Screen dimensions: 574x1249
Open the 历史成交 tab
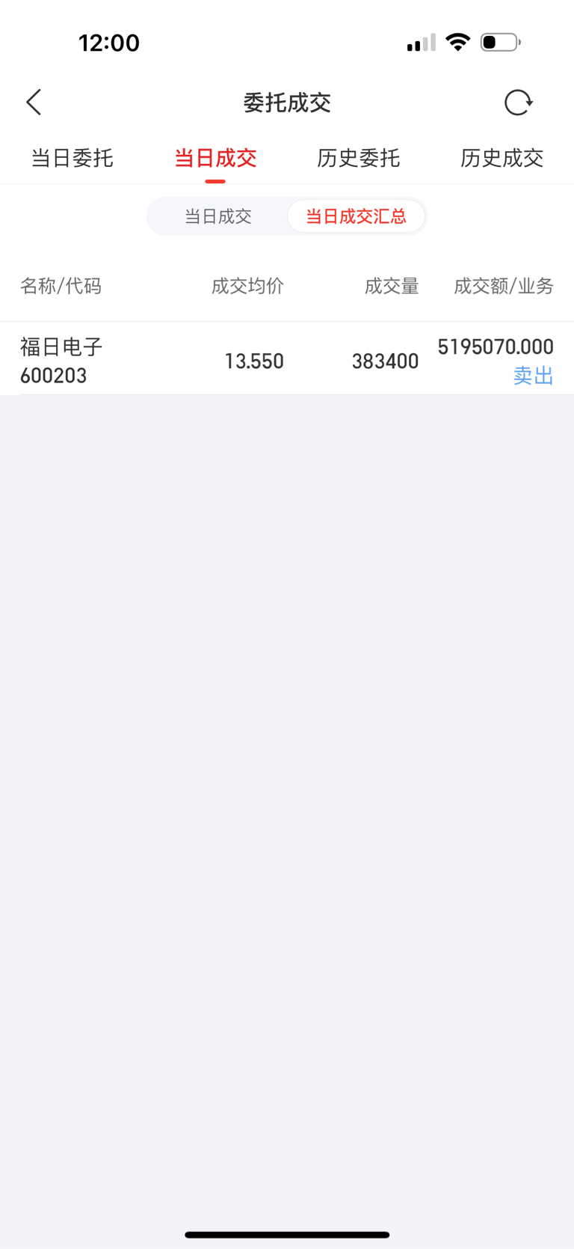(x=502, y=158)
